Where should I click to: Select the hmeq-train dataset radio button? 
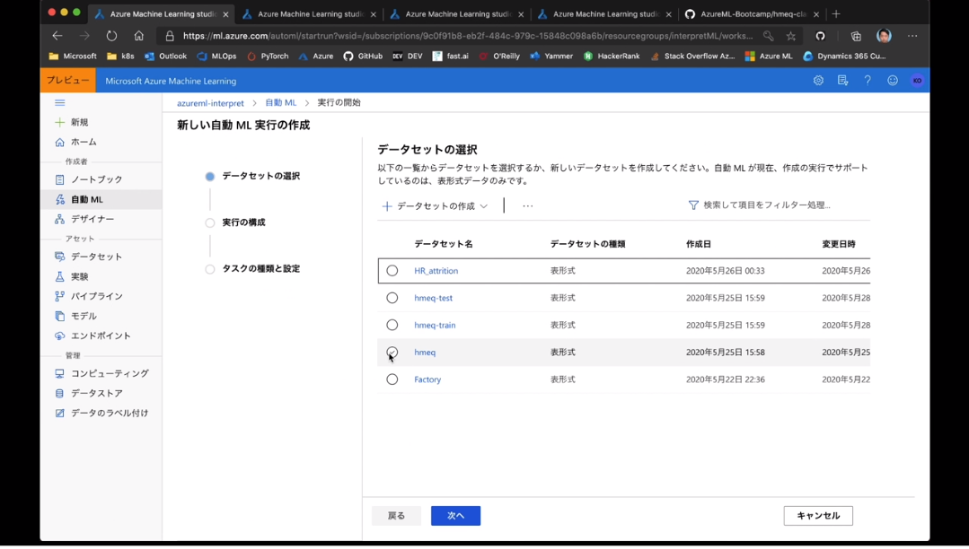pyautogui.click(x=392, y=325)
